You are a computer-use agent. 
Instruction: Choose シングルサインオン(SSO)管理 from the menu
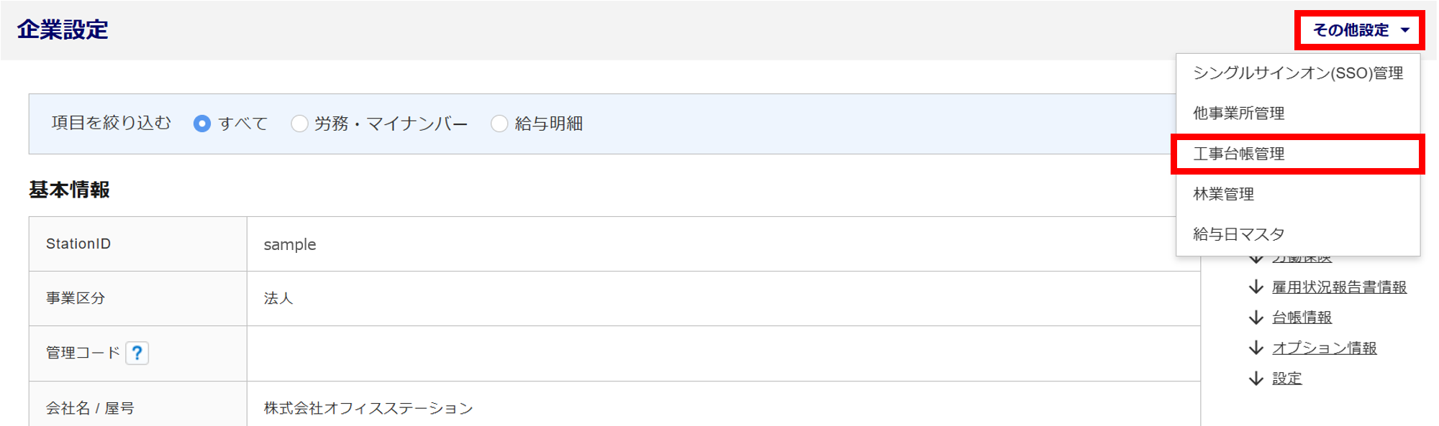pyautogui.click(x=1298, y=73)
